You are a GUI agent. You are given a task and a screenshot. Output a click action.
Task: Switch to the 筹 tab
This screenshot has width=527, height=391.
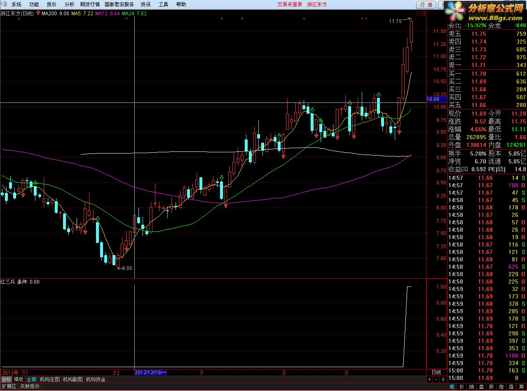521,387
